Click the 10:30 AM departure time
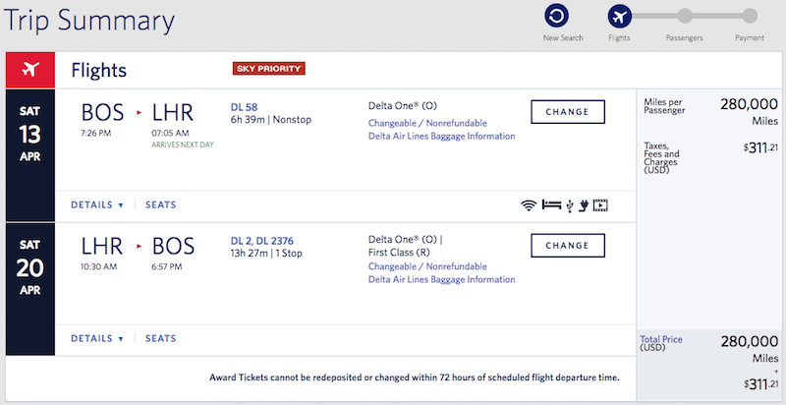 pyautogui.click(x=99, y=267)
